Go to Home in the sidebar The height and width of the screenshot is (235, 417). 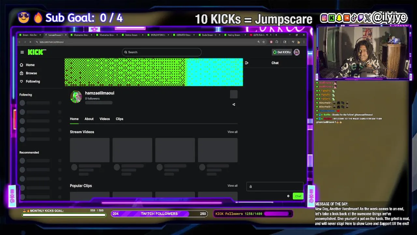(x=27, y=65)
